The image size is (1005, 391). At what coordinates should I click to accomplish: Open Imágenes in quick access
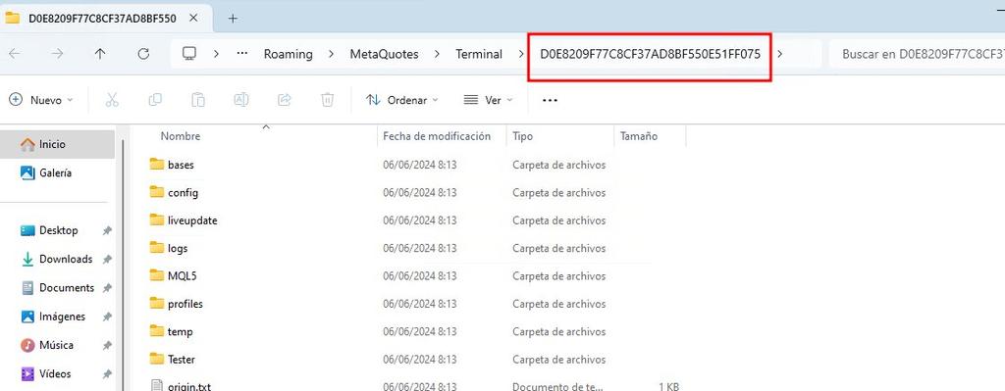coord(62,317)
